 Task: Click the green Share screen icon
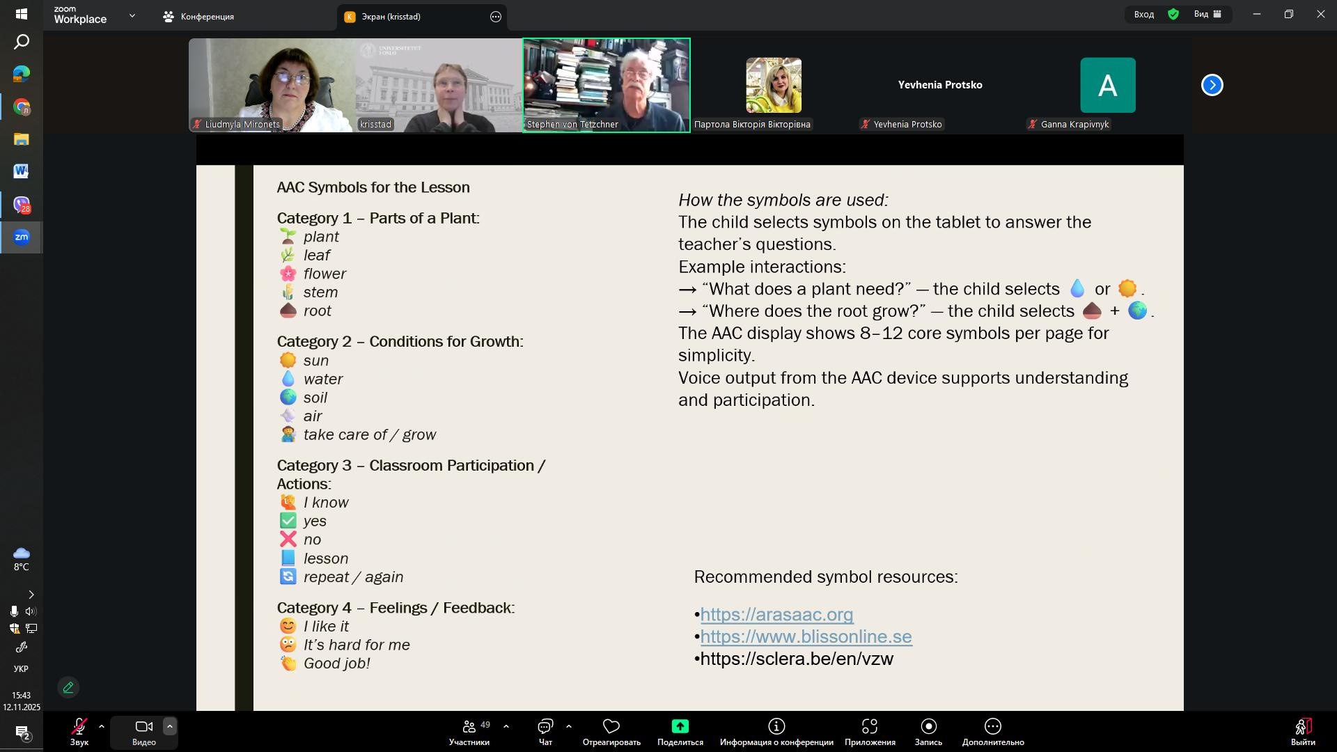680,727
